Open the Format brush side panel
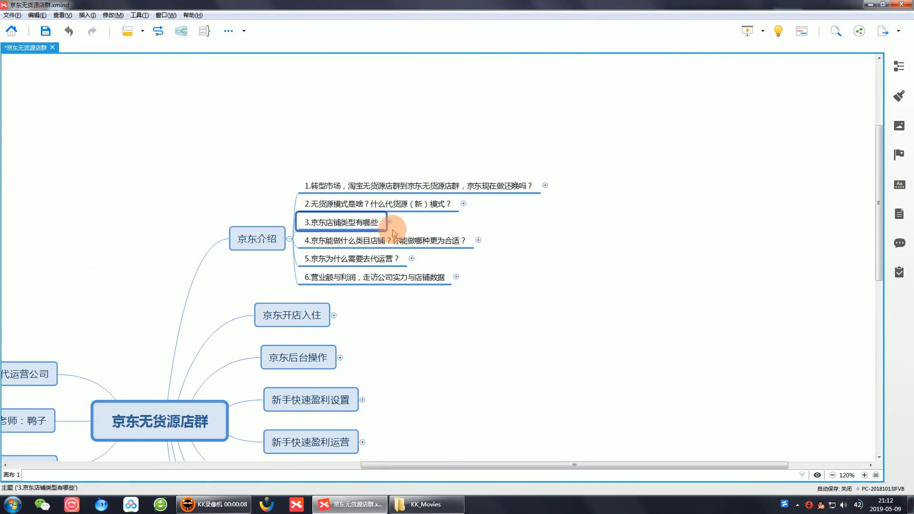The image size is (914, 514). 899,96
